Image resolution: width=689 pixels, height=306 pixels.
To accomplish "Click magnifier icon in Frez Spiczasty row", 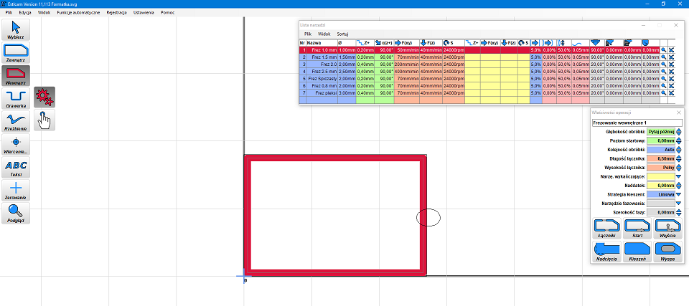I will coord(663,79).
